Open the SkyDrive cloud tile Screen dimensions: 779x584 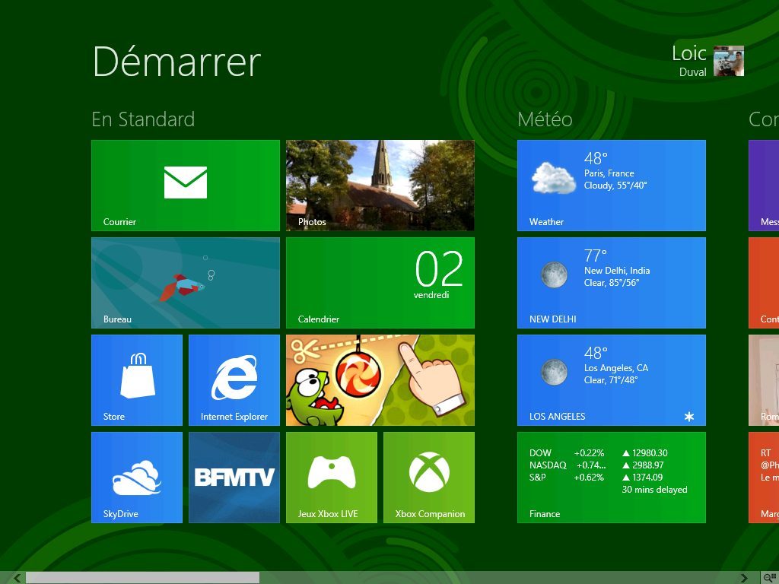point(137,477)
